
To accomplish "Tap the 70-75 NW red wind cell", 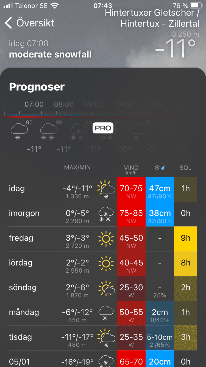I will (131, 189).
